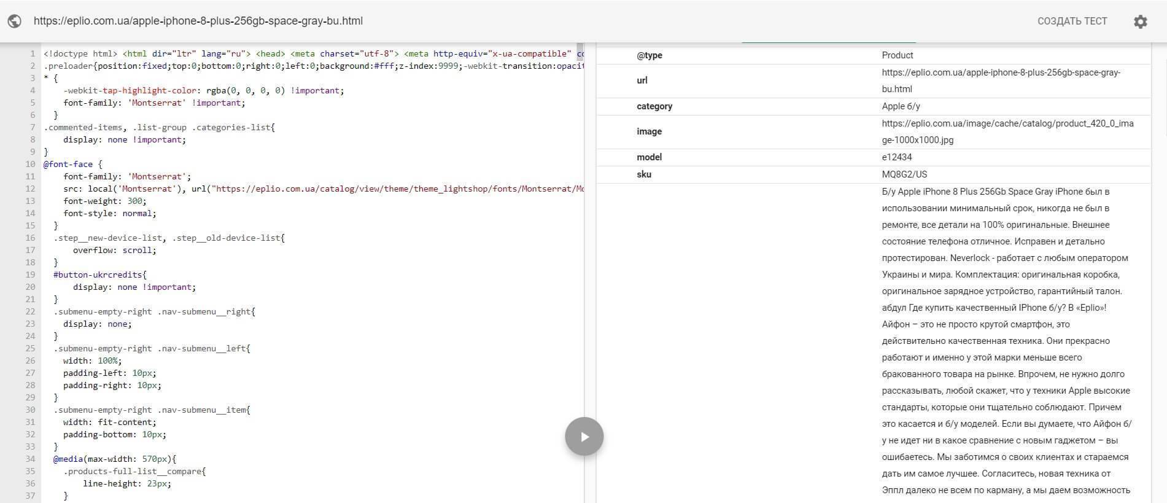Click line number 34 in the gutter
This screenshot has width=1167, height=503.
click(x=30, y=459)
